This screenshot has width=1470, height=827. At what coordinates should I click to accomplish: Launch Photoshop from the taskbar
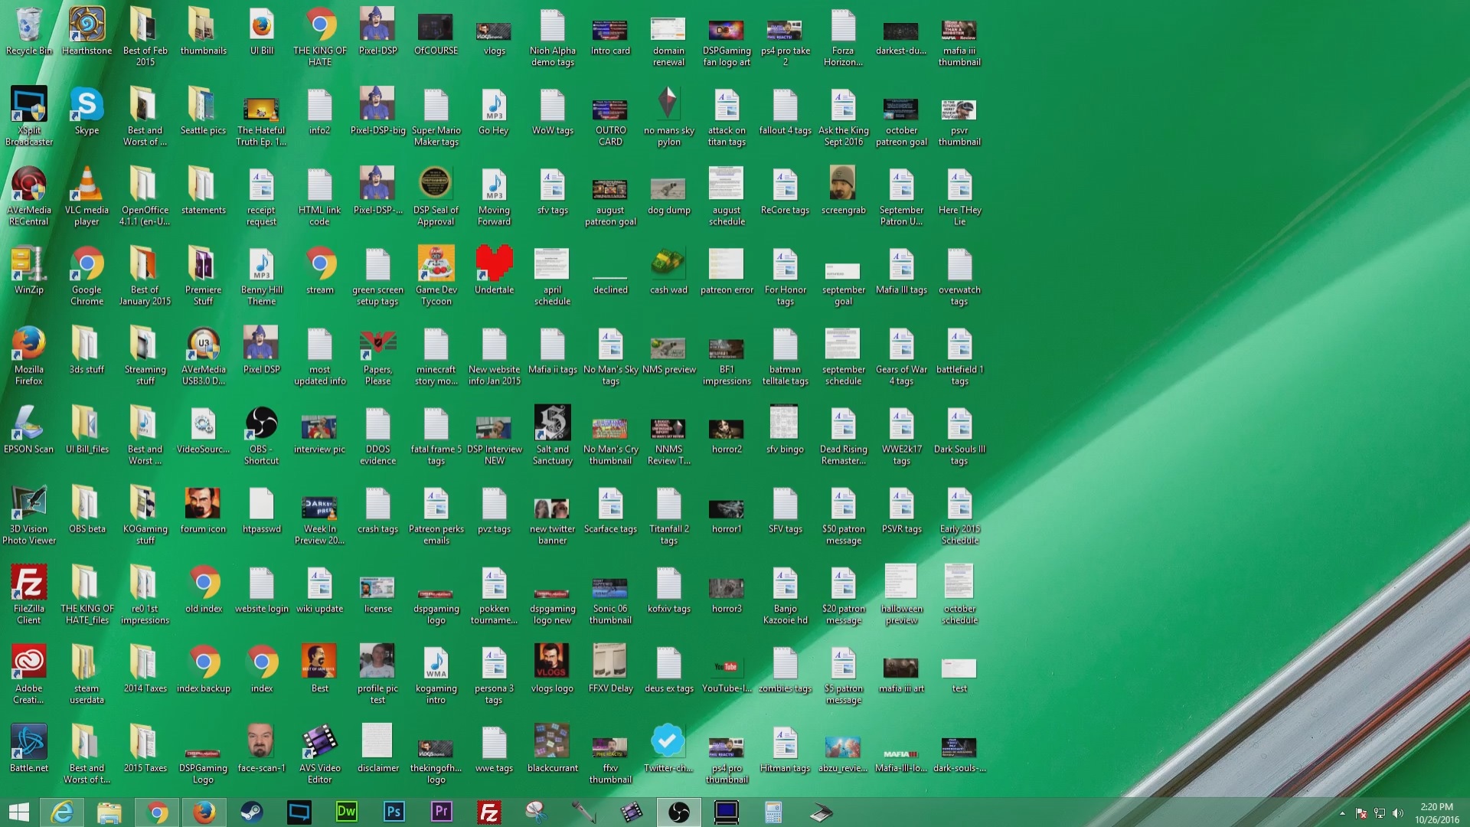(394, 812)
